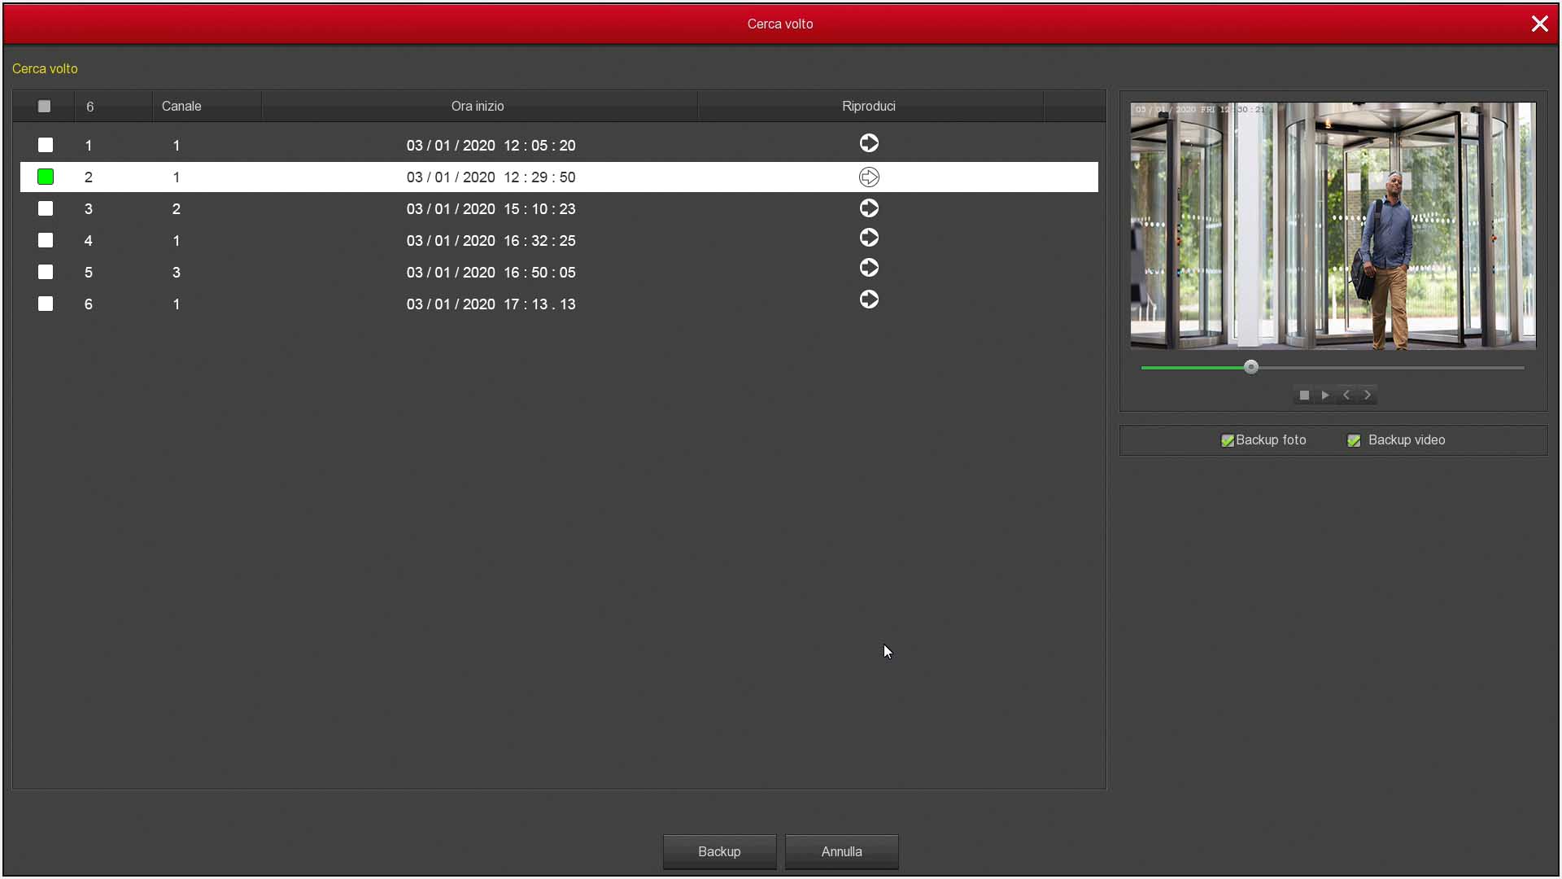This screenshot has height=879, width=1562.
Task: Check the box for row 1
Action: 46,145
